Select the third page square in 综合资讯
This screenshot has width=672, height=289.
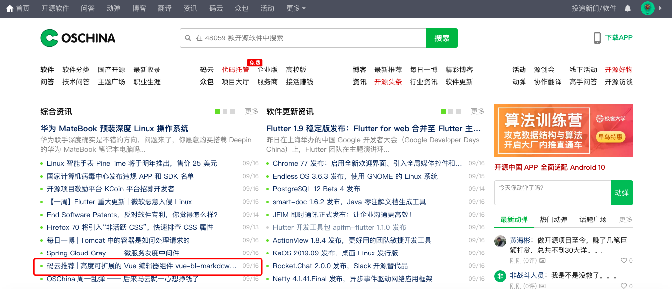coord(233,111)
